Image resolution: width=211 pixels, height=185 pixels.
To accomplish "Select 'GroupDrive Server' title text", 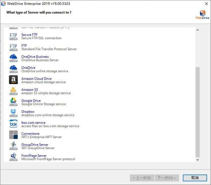I will click(35, 144).
